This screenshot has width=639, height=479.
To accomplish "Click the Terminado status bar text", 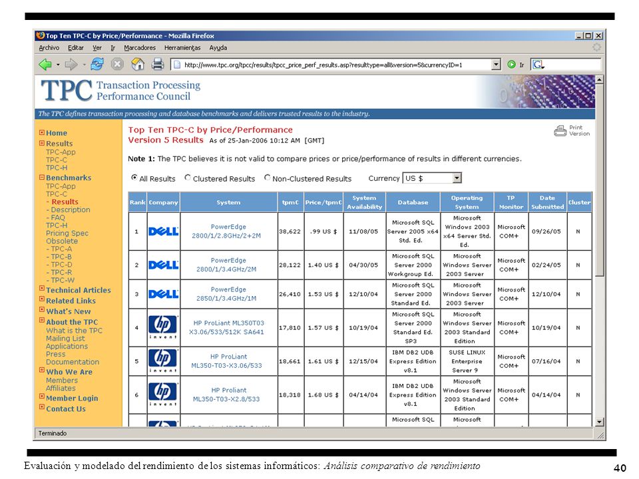I will [52, 433].
